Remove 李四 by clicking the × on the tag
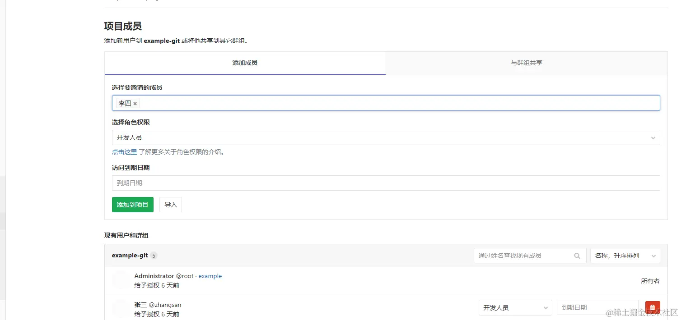 pyautogui.click(x=135, y=103)
